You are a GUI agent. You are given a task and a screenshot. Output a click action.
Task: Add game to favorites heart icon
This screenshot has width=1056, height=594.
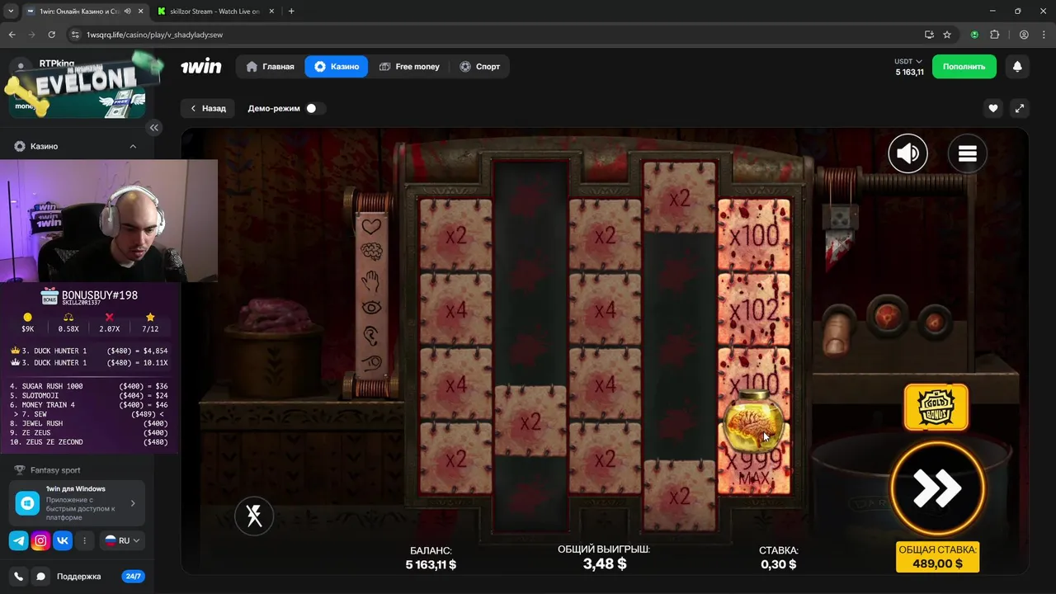point(993,108)
